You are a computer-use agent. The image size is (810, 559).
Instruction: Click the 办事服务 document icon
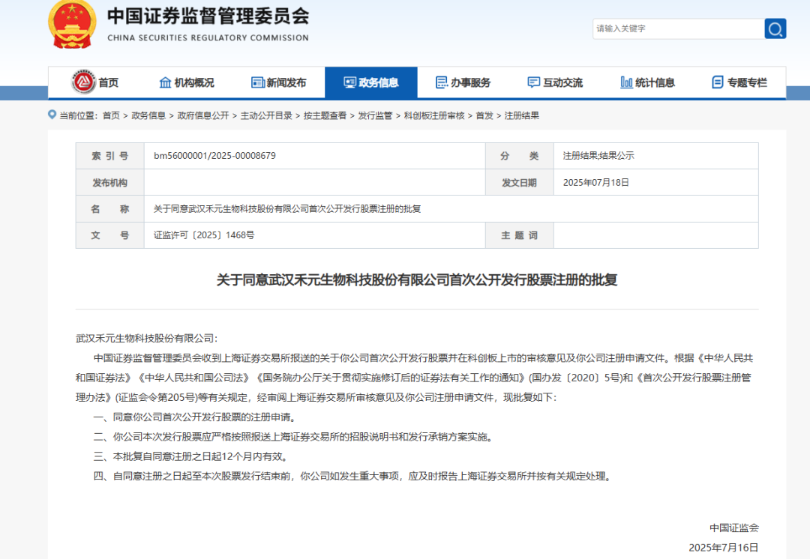pyautogui.click(x=442, y=82)
